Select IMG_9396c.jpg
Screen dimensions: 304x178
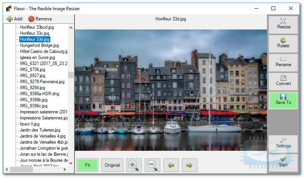(x=34, y=106)
